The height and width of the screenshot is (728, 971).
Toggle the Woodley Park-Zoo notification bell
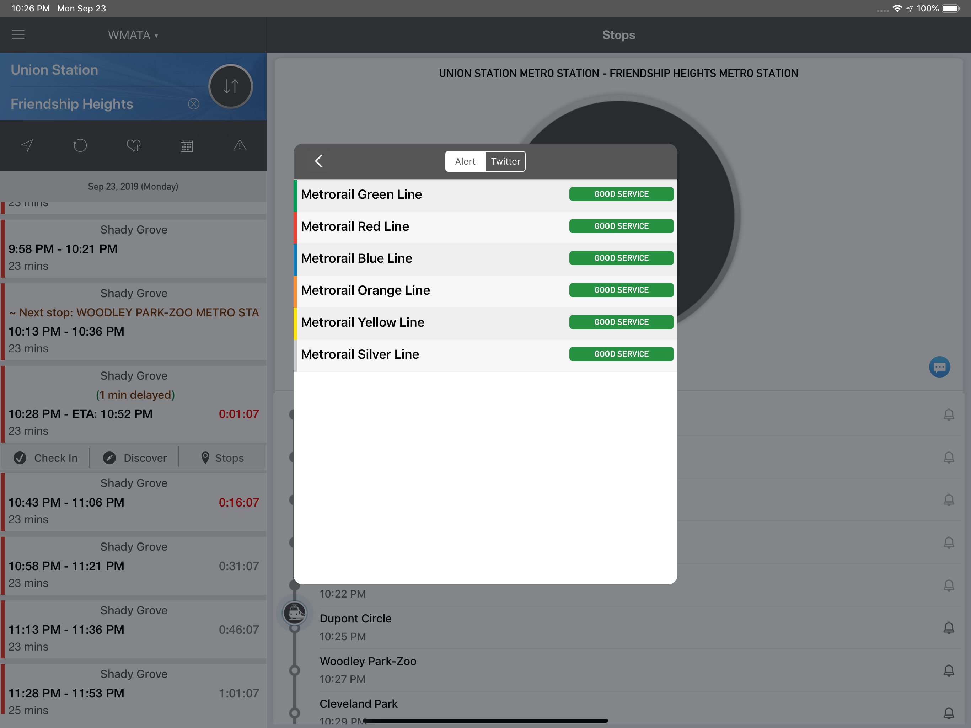click(x=949, y=670)
